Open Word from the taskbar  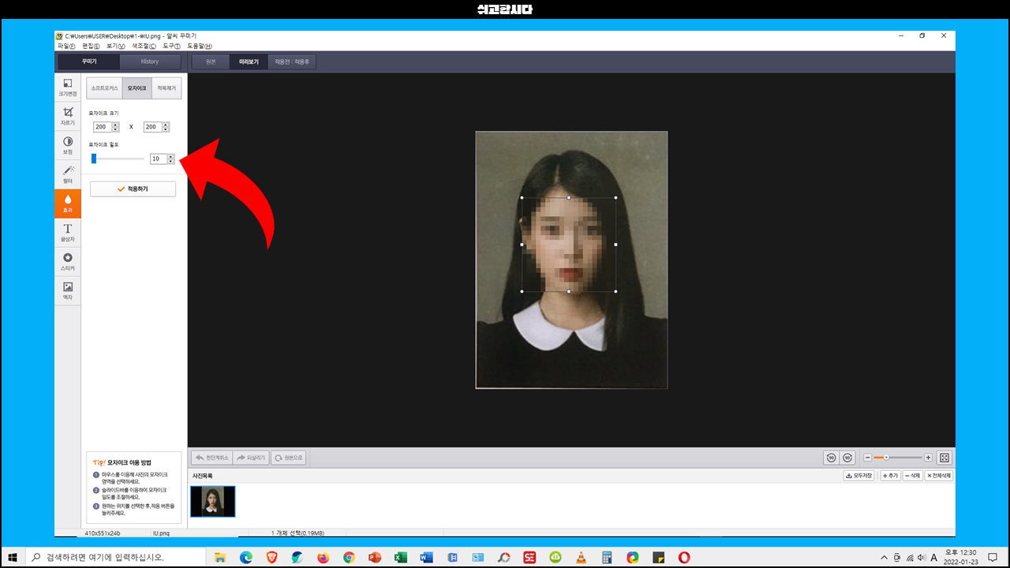click(426, 557)
